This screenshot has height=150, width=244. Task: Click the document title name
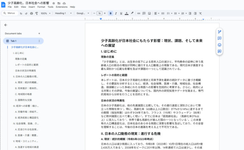pyautogui.click(x=28, y=3)
